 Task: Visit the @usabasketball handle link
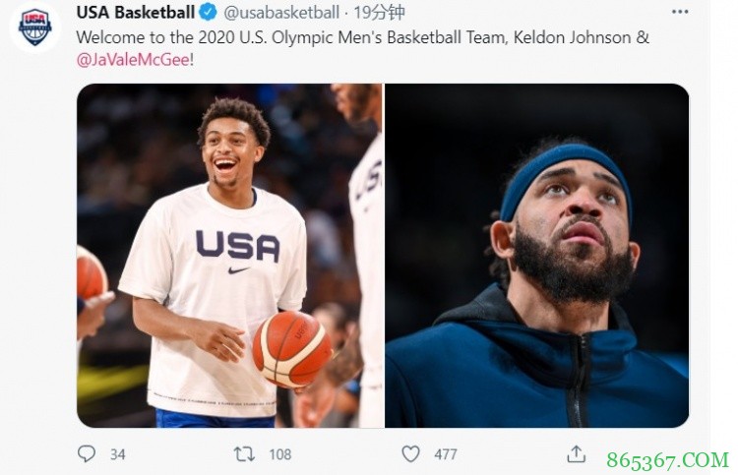[x=281, y=13]
